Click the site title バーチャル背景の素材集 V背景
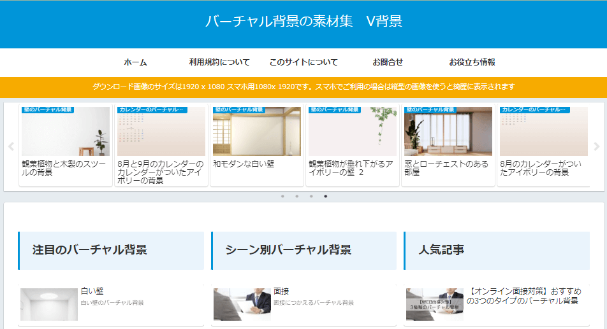This screenshot has height=329, width=607. pos(303,22)
